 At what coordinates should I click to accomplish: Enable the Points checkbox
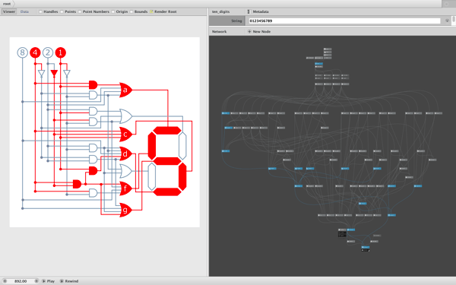(62, 11)
